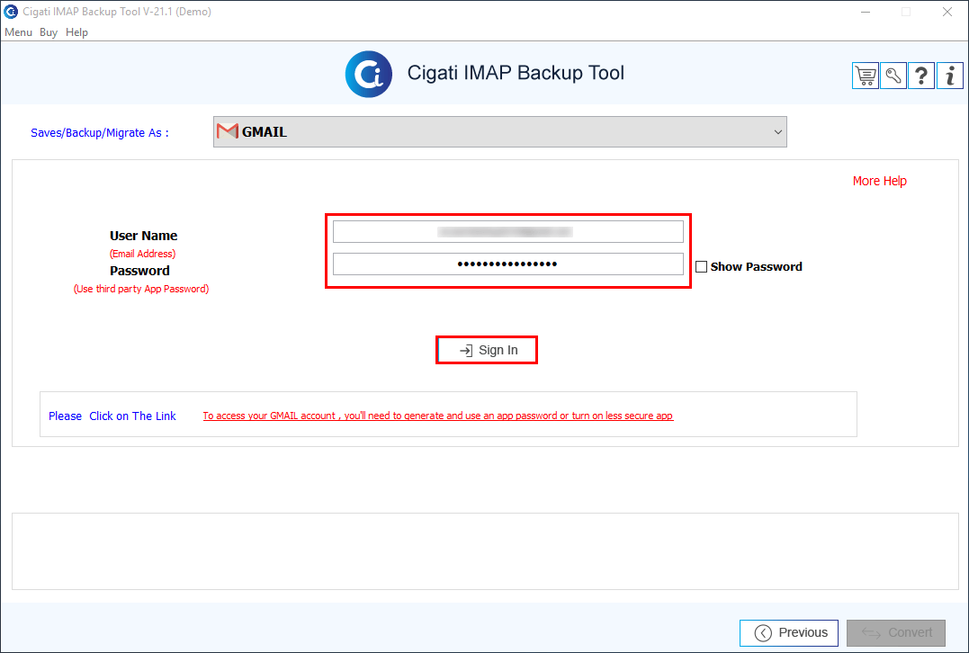Viewport: 969px width, 653px height.
Task: Click the 'User Name' label
Action: [143, 236]
